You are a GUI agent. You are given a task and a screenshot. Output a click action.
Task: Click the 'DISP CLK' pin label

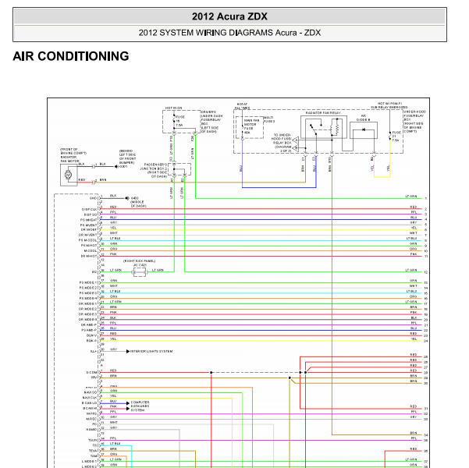tap(90, 209)
